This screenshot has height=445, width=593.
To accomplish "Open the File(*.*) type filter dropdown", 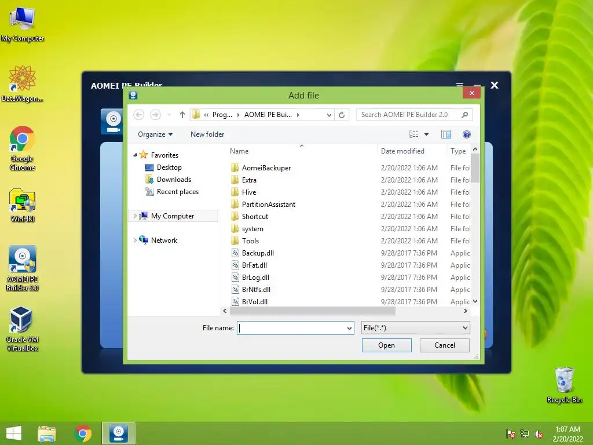I will click(x=415, y=328).
